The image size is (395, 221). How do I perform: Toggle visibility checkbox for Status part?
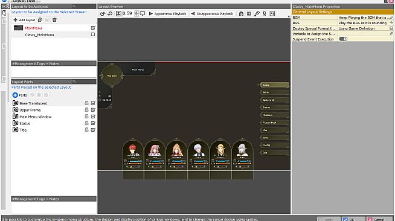coord(93,123)
